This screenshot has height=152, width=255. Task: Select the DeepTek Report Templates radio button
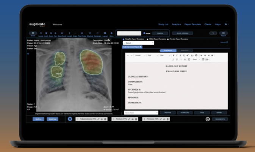click(124, 39)
